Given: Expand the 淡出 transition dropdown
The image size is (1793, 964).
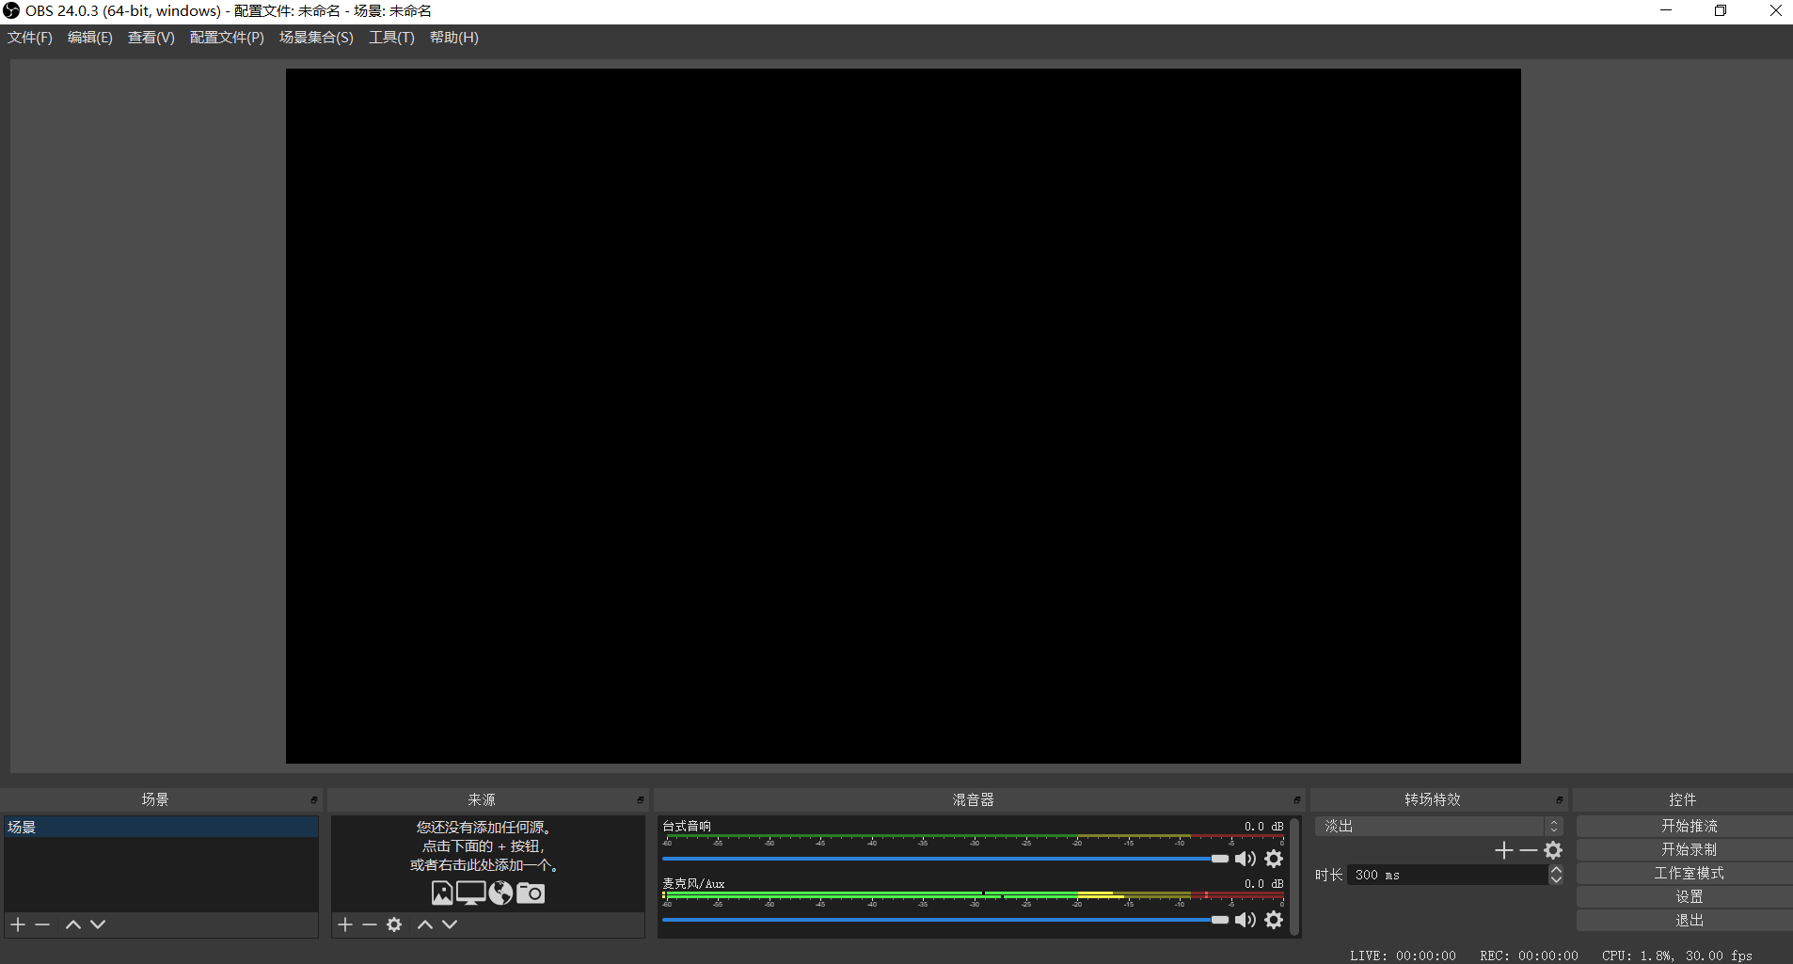Looking at the screenshot, I should click(1553, 826).
